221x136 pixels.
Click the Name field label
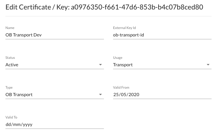point(10,28)
